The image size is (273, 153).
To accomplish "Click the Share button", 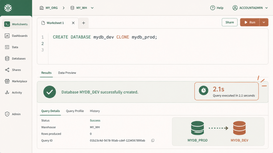I will tap(230, 22).
